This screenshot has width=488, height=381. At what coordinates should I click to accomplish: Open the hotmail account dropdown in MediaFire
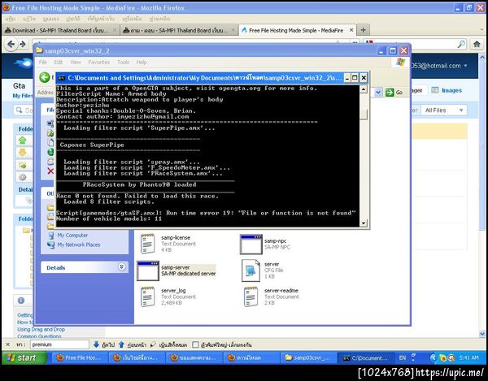(x=465, y=66)
